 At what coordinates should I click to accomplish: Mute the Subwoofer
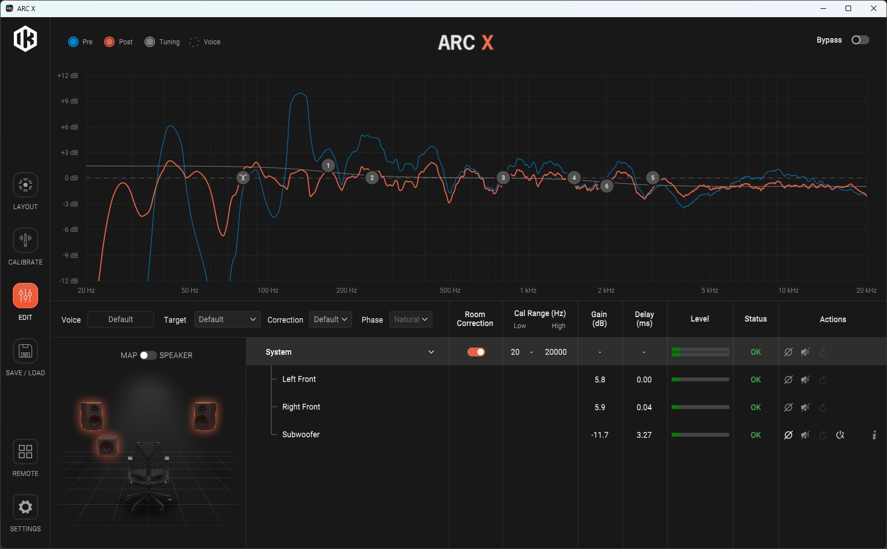click(806, 435)
